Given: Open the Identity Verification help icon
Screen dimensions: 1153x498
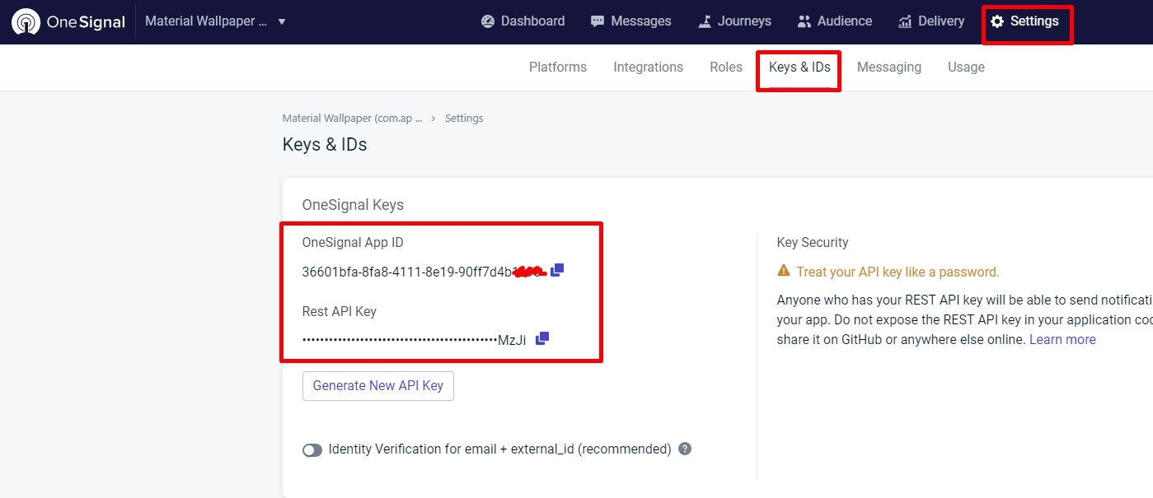Looking at the screenshot, I should coord(684,449).
